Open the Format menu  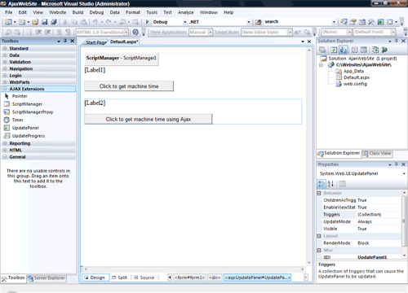[x=133, y=12]
